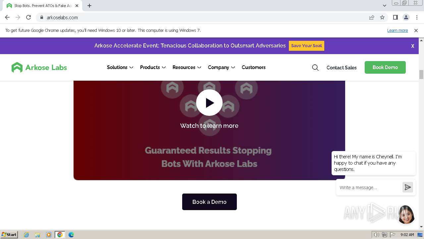Click the address bar URL
This screenshot has width=424, height=239.
[62, 17]
